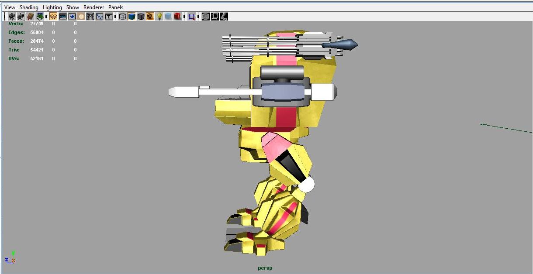Screen dimensions: 533x274
Task: Click the Verts label in HUD
Action: pos(16,24)
